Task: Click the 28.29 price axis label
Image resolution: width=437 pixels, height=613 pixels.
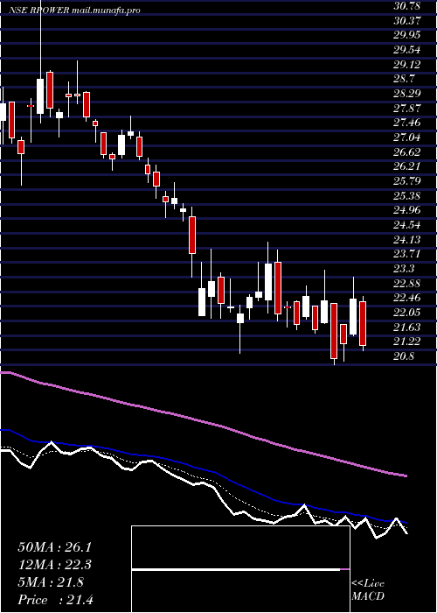Action: [407, 94]
